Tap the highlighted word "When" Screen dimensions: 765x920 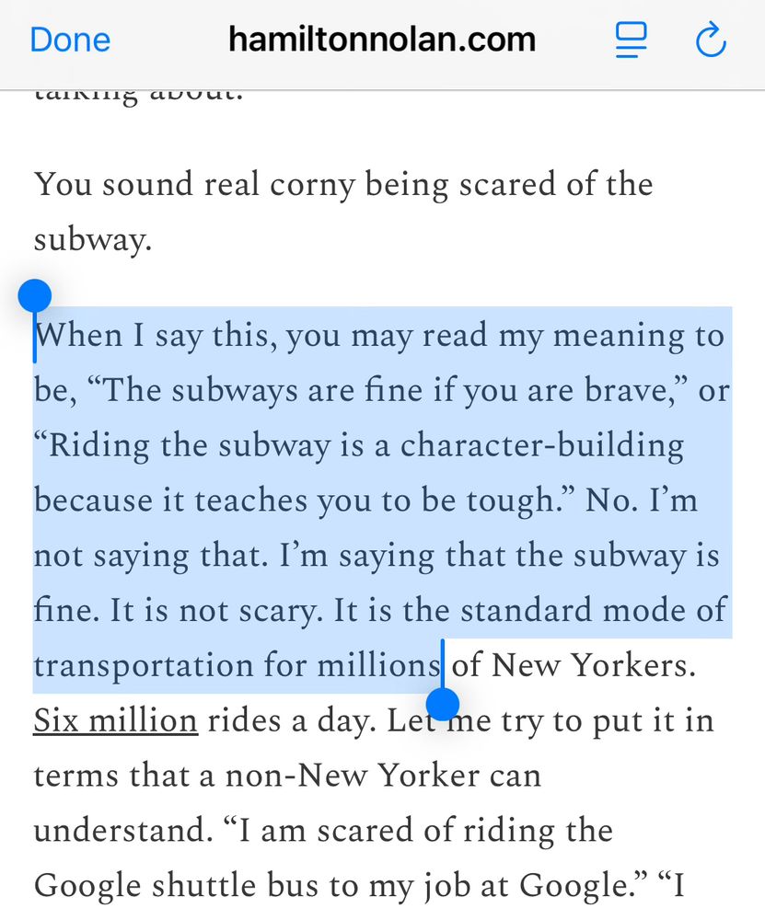coord(78,336)
